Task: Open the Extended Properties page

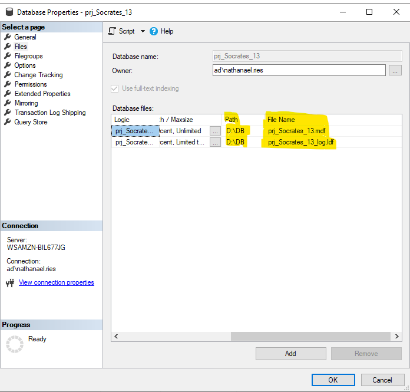Action: 42,94
